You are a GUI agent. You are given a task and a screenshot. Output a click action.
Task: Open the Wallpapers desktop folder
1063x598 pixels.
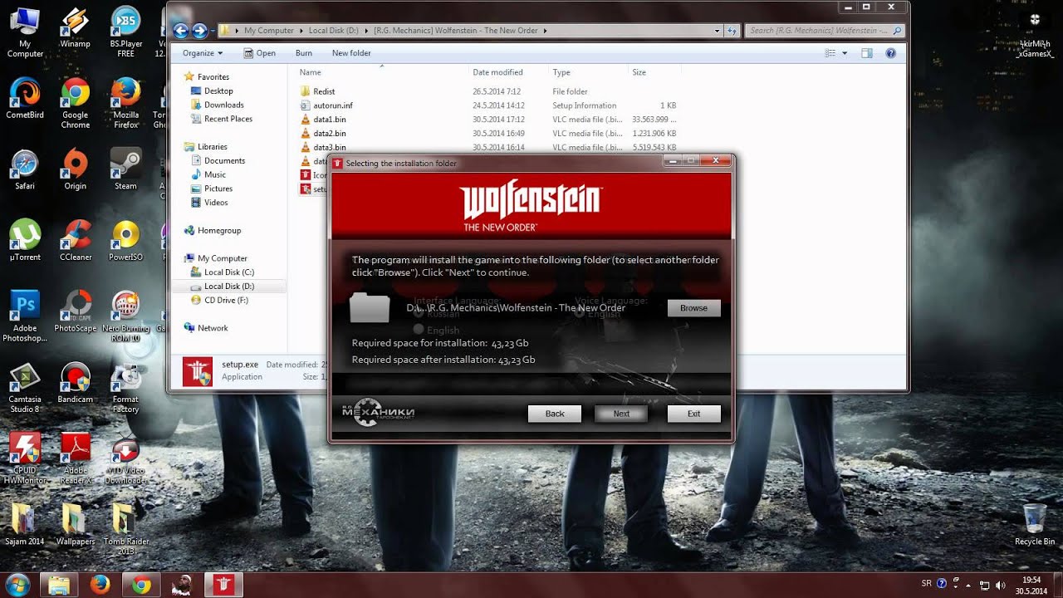[76, 525]
